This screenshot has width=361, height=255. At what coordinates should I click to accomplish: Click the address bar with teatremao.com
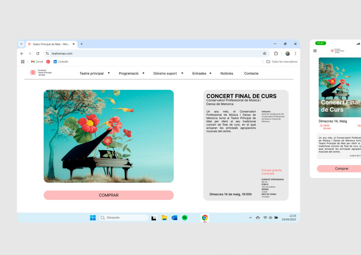(157, 54)
